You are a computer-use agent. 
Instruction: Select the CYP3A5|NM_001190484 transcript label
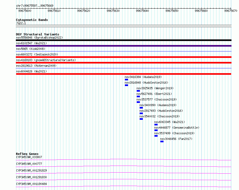31,184
